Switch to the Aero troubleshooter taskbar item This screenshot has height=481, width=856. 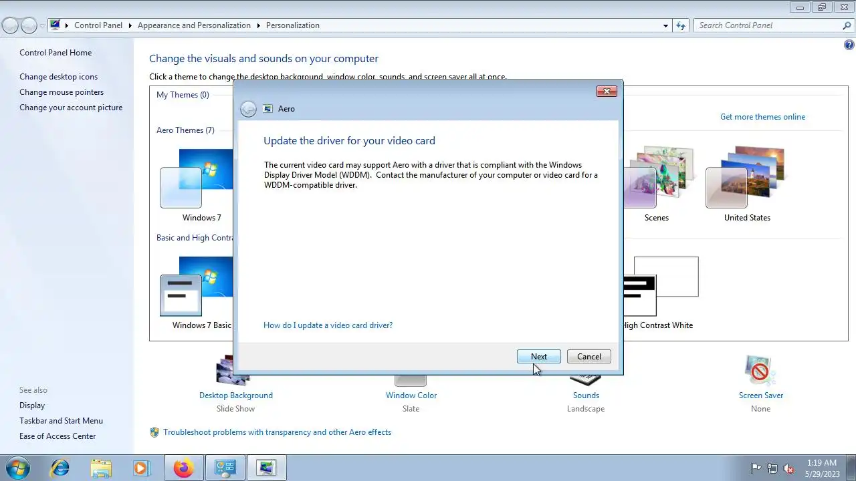tap(266, 468)
